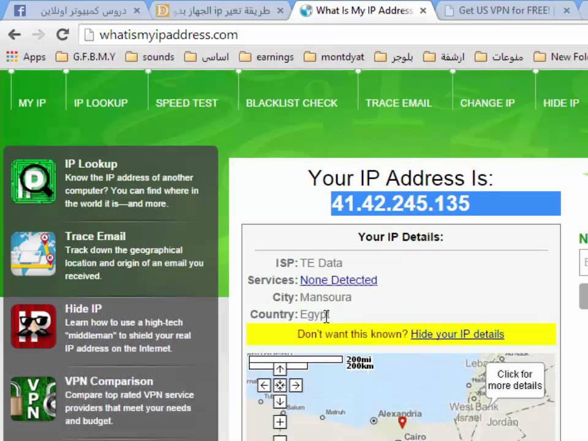Open the SPEED TEST menu item

pyautogui.click(x=186, y=103)
